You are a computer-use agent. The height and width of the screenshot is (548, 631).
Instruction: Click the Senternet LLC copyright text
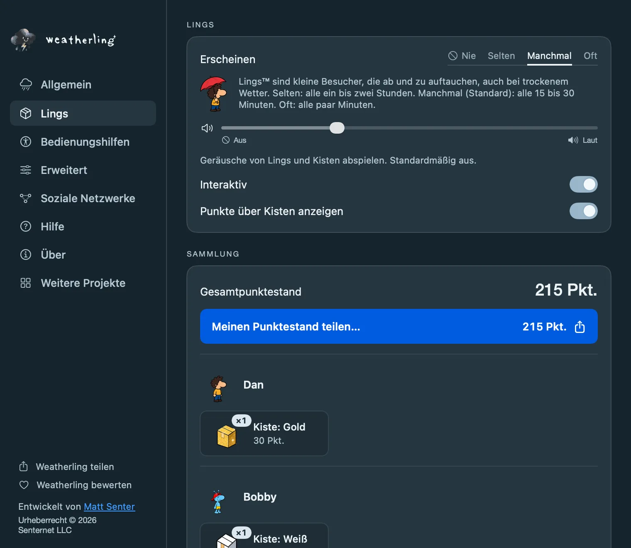[x=45, y=530]
